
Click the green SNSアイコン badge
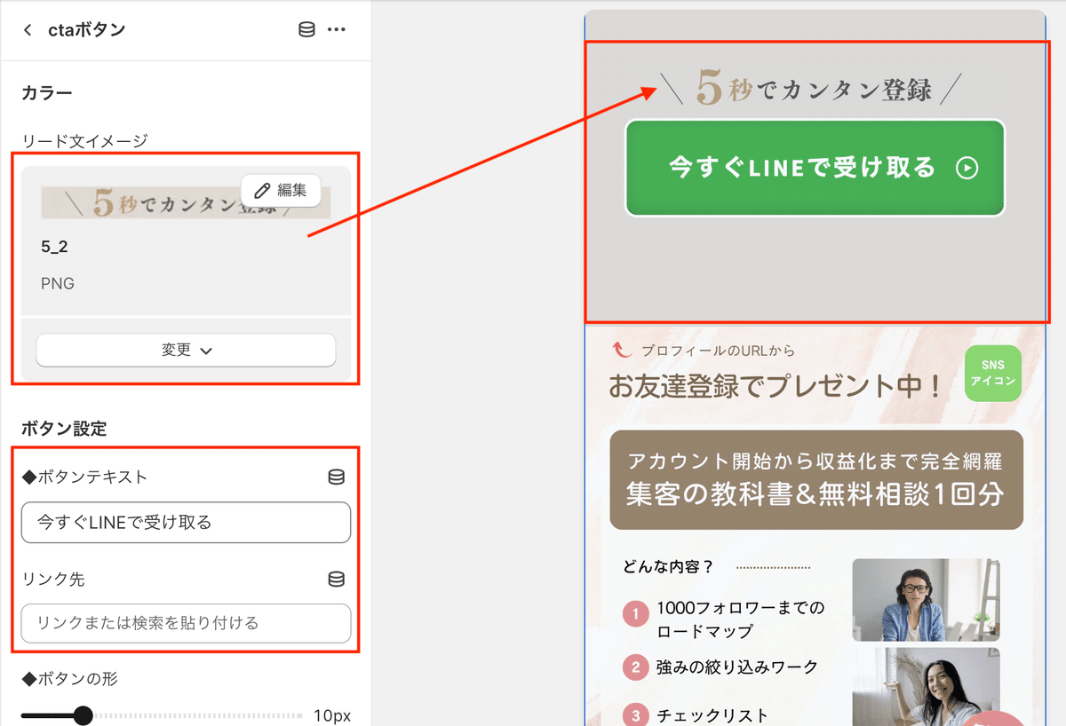click(x=992, y=374)
